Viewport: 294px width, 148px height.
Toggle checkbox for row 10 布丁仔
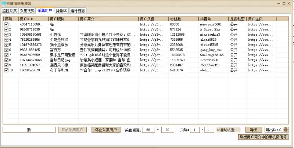tap(6, 70)
